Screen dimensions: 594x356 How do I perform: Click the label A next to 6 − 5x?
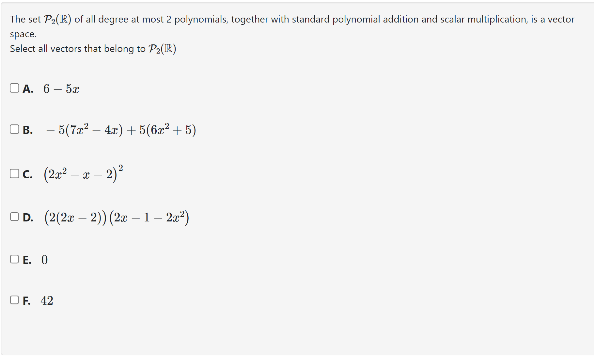[28, 88]
